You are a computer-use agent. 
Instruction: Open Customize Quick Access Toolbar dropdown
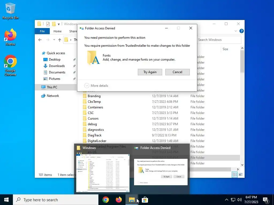pyautogui.click(x=59, y=24)
